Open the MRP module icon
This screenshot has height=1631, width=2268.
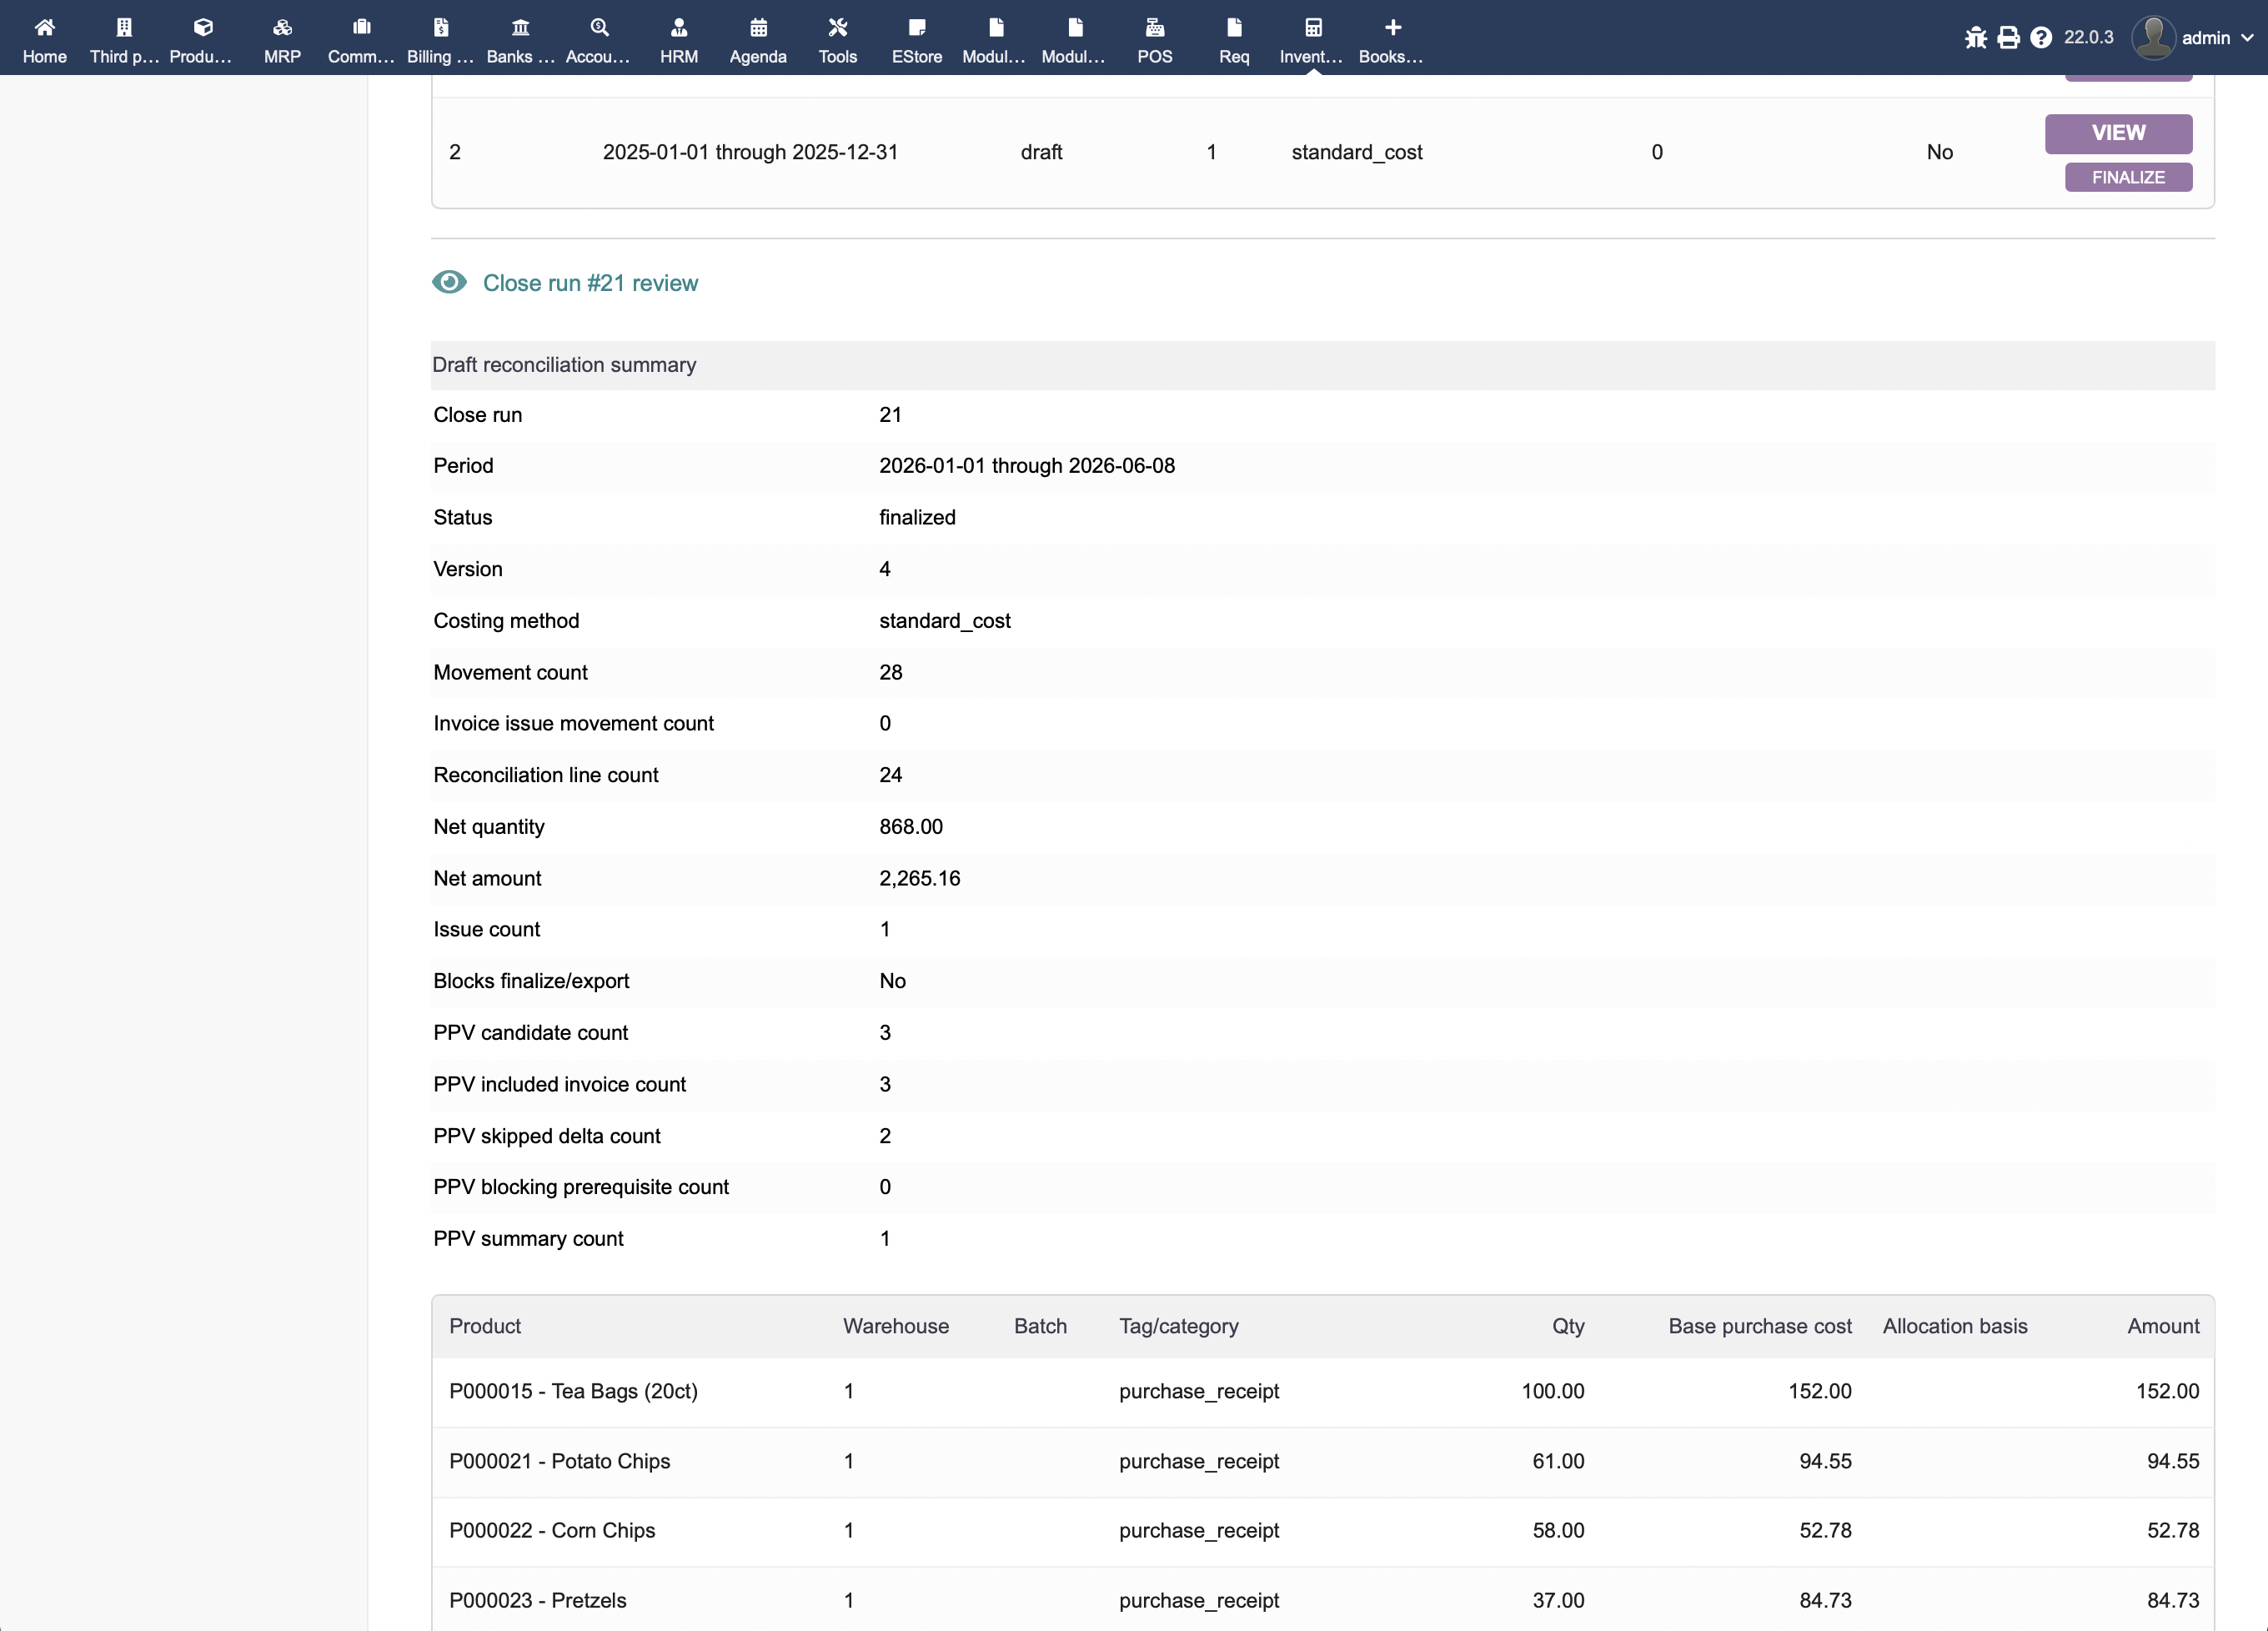[282, 27]
